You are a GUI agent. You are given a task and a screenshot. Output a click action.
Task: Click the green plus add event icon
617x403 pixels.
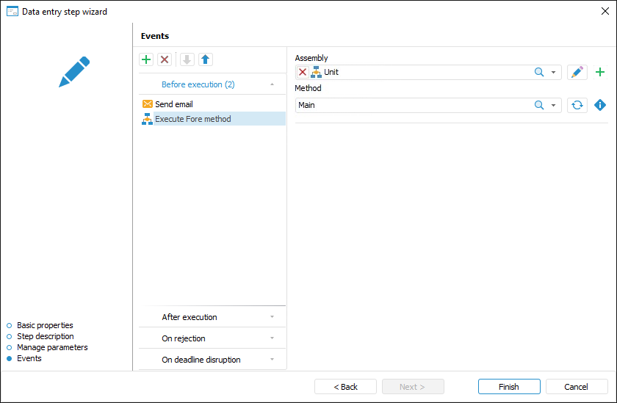(146, 59)
